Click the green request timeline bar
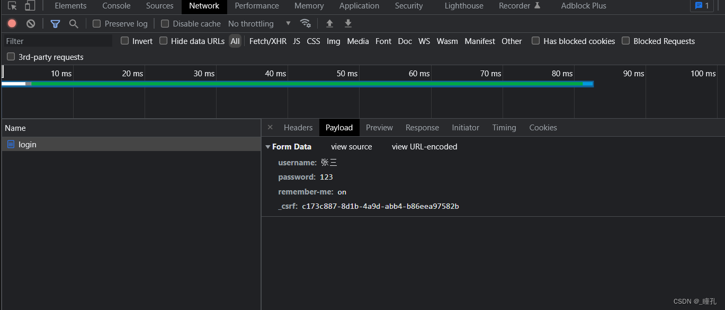The image size is (725, 310). click(307, 84)
